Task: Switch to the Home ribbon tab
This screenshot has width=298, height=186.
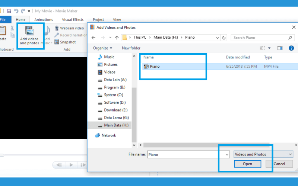Action: coord(20,20)
